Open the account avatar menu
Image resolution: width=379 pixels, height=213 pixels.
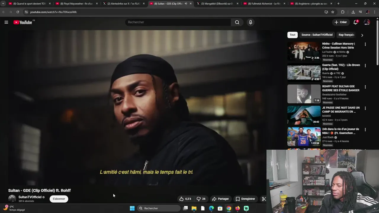click(367, 22)
